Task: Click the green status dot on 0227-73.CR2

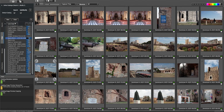Action: 150,83
